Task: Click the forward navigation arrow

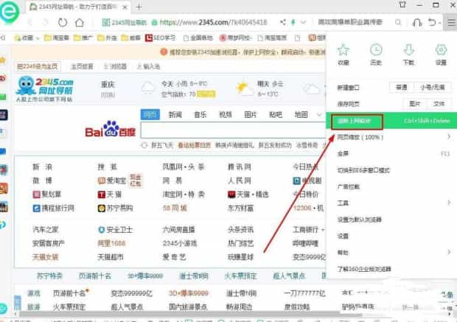Action: 46,22
